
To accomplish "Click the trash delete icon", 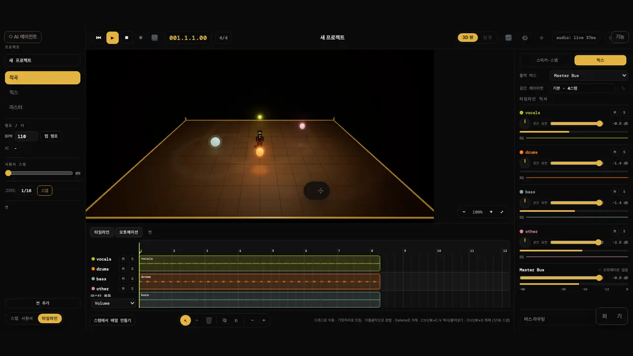I will click(209, 320).
